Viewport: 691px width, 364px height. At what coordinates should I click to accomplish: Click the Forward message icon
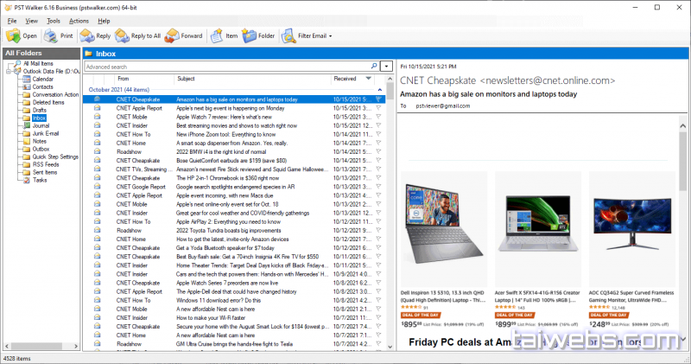coord(172,36)
